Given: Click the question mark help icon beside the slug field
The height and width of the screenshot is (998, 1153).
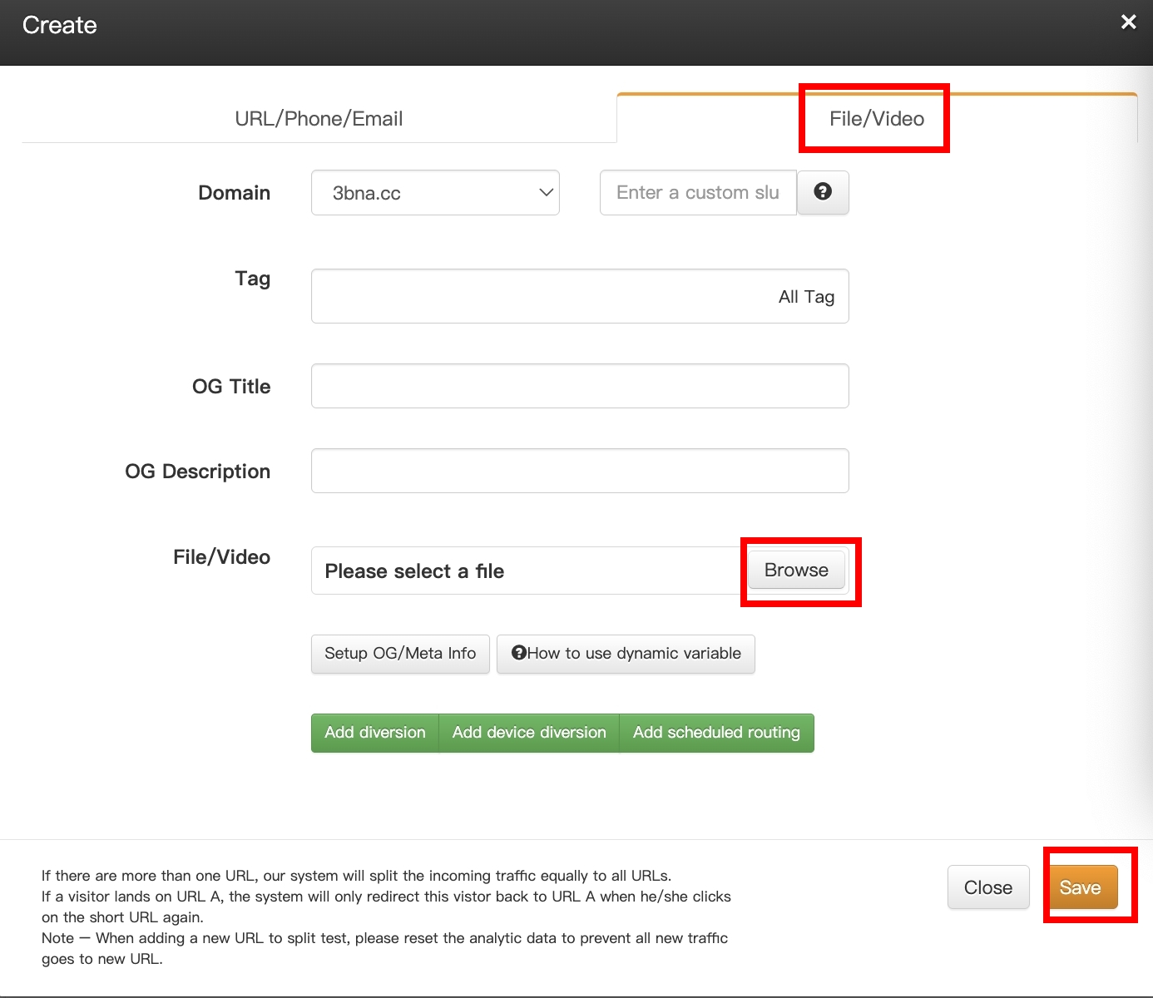Looking at the screenshot, I should 822,192.
